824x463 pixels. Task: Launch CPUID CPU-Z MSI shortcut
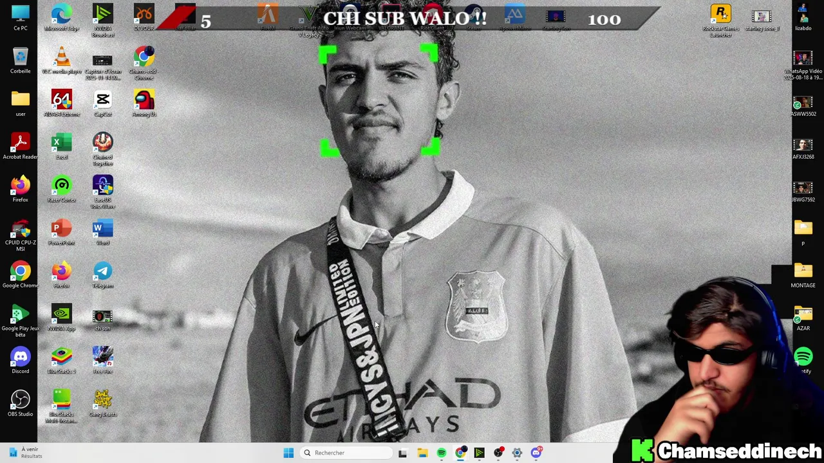pyautogui.click(x=20, y=235)
